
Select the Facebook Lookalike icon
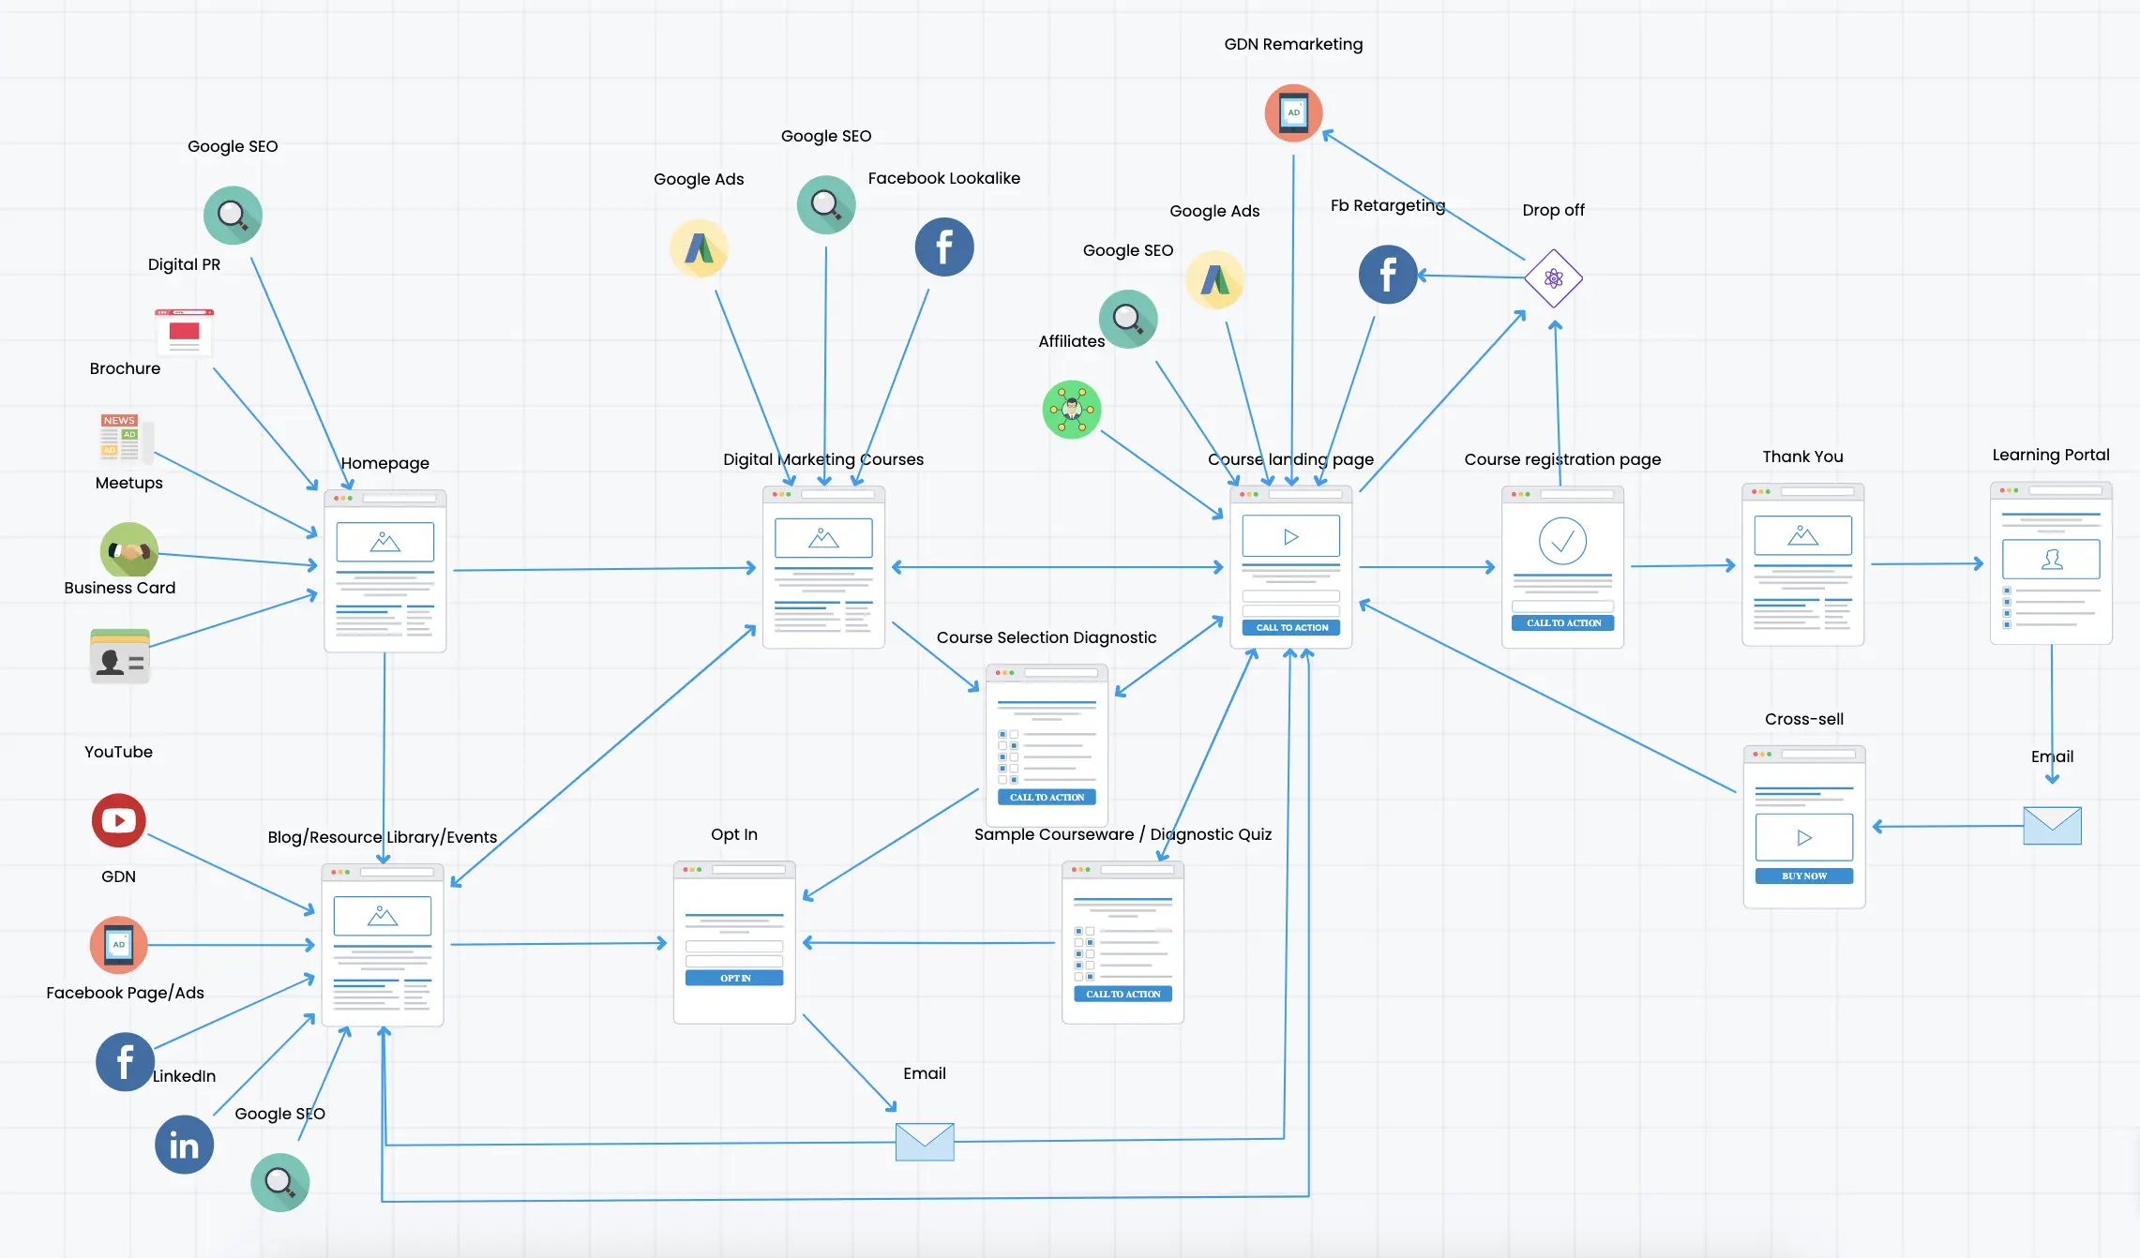(x=944, y=247)
